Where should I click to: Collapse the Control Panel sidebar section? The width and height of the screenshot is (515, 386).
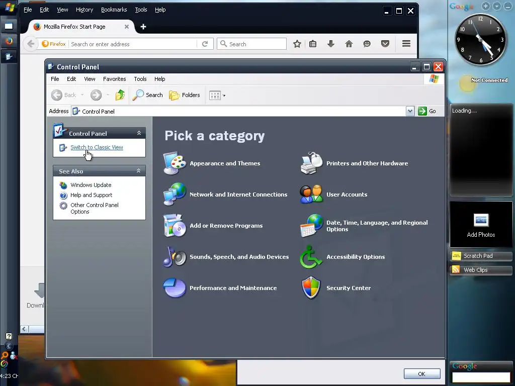point(139,133)
